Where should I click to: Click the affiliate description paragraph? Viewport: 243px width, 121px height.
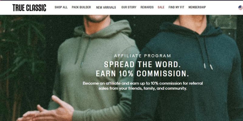(143, 86)
